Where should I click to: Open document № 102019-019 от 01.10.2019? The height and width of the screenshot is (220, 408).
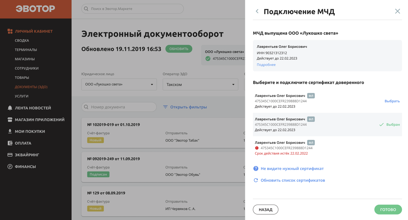(113, 125)
